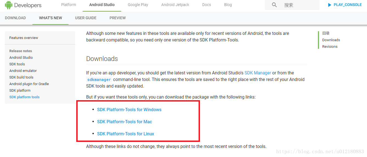Image resolution: width=367 pixels, height=157 pixels.
Task: Open Features overview in sidebar
Action: click(x=24, y=38)
